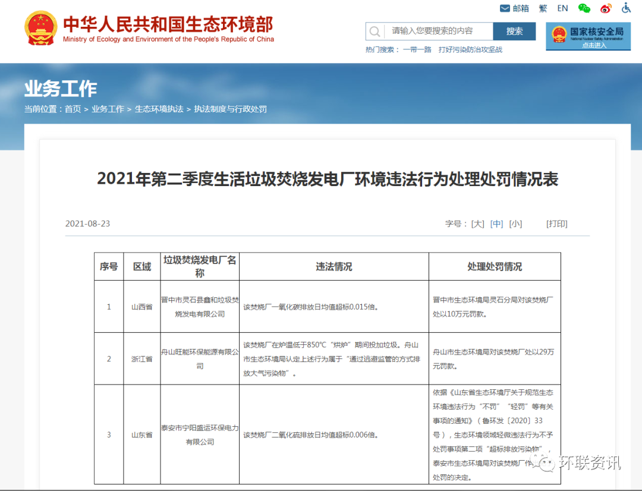Open the Weibo icon link

tap(606, 8)
